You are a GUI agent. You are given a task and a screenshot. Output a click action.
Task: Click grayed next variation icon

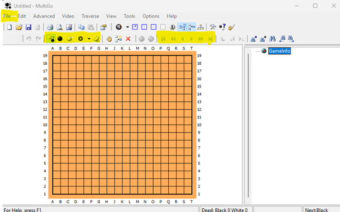pos(241,39)
